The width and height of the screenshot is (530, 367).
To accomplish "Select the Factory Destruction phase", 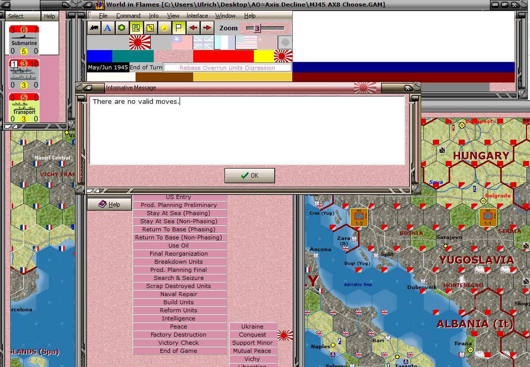I will [179, 335].
